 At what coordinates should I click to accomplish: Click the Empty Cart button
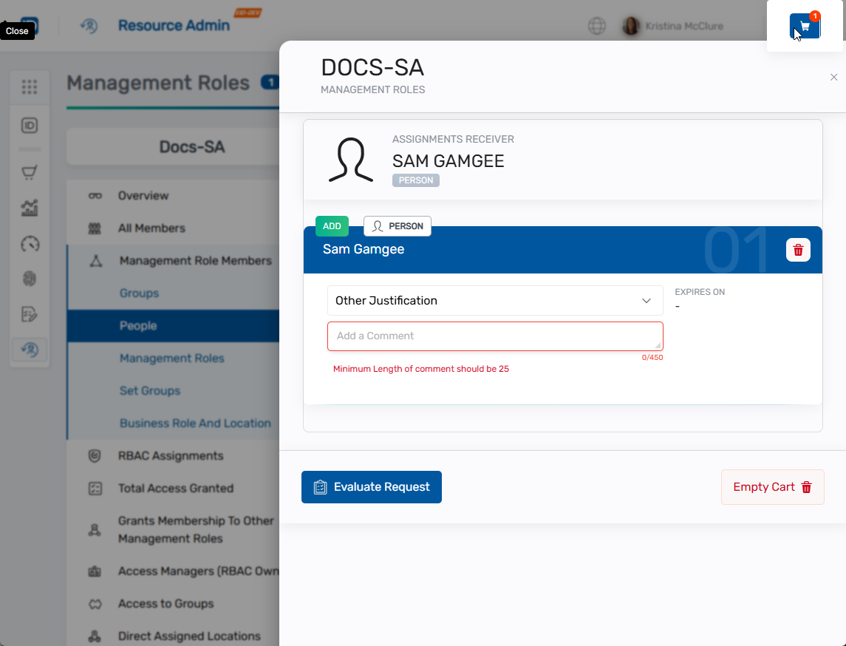coord(772,487)
